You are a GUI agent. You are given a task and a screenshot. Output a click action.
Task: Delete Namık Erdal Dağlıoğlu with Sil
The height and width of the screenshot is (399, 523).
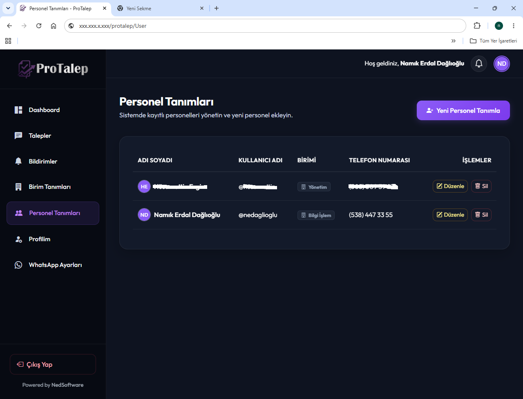click(x=481, y=215)
